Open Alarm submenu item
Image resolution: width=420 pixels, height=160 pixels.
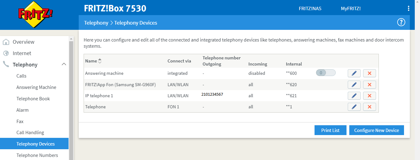[x=22, y=110]
